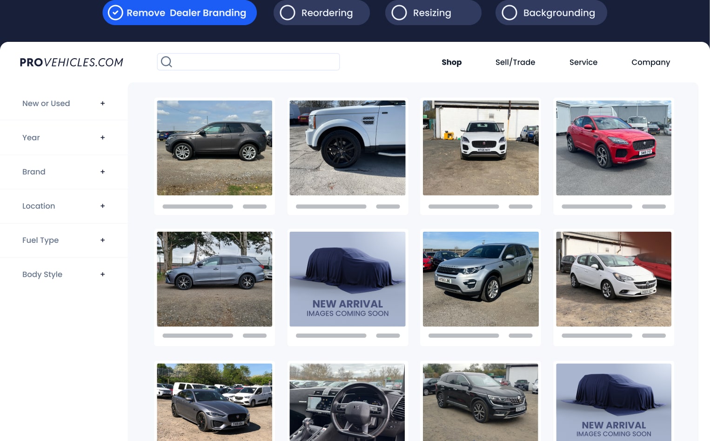Image resolution: width=710 pixels, height=441 pixels.
Task: Toggle the Remove Dealer Branding option
Action: [x=180, y=13]
